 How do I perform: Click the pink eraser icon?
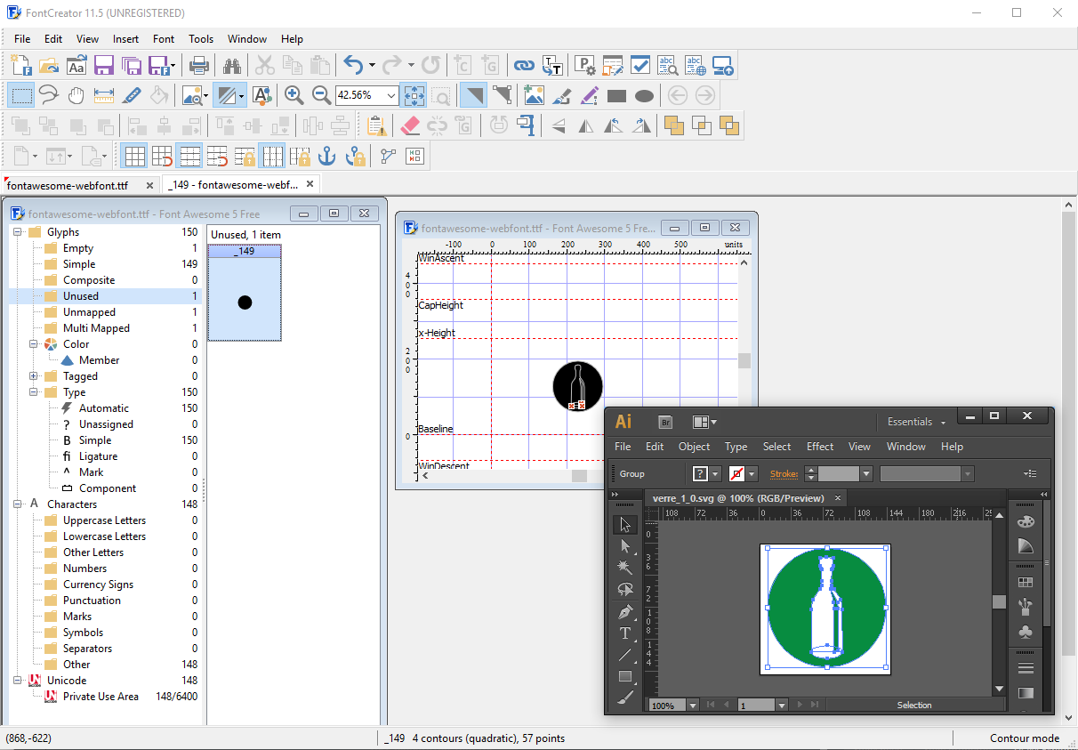click(409, 125)
